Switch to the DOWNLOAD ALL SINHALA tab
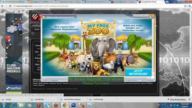The image size is (192, 108). [x=14, y=2]
